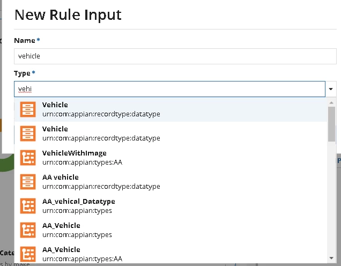This screenshot has width=341, height=266.
Task: Click the Type field label
Action: 22,73
